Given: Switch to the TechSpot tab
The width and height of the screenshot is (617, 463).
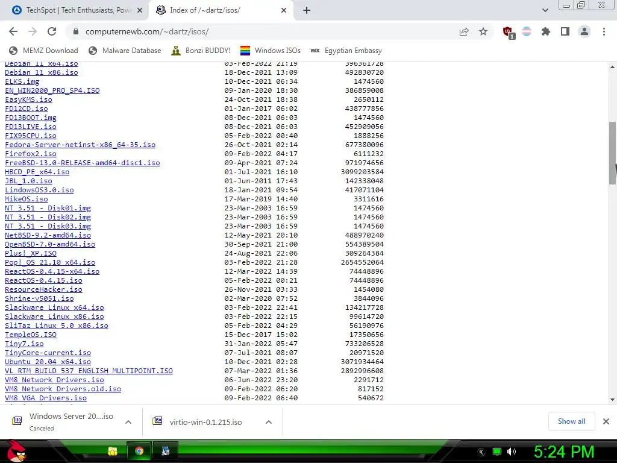Looking at the screenshot, I should pyautogui.click(x=74, y=10).
